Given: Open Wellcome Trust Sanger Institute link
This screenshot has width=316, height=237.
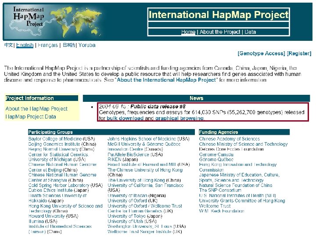Looking at the screenshot, I should click(x=139, y=232).
